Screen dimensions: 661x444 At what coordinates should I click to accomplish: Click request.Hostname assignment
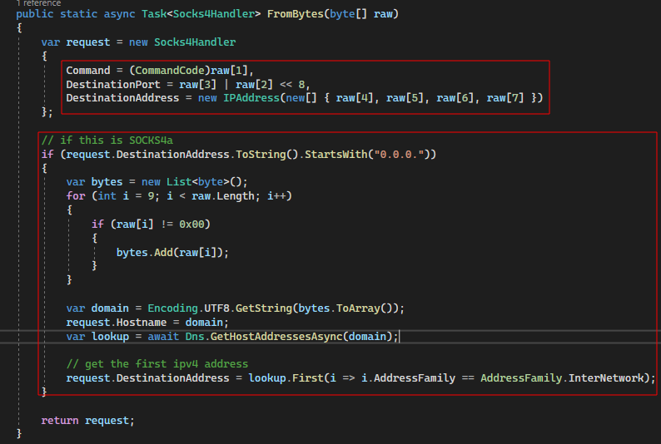click(x=116, y=323)
